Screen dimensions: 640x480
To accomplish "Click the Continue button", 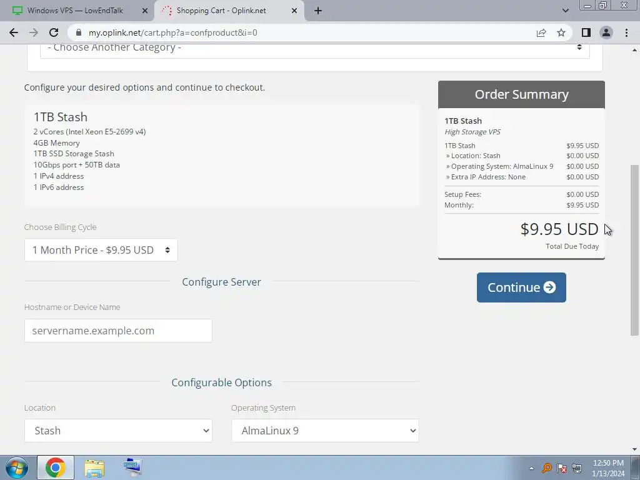I will (x=521, y=287).
